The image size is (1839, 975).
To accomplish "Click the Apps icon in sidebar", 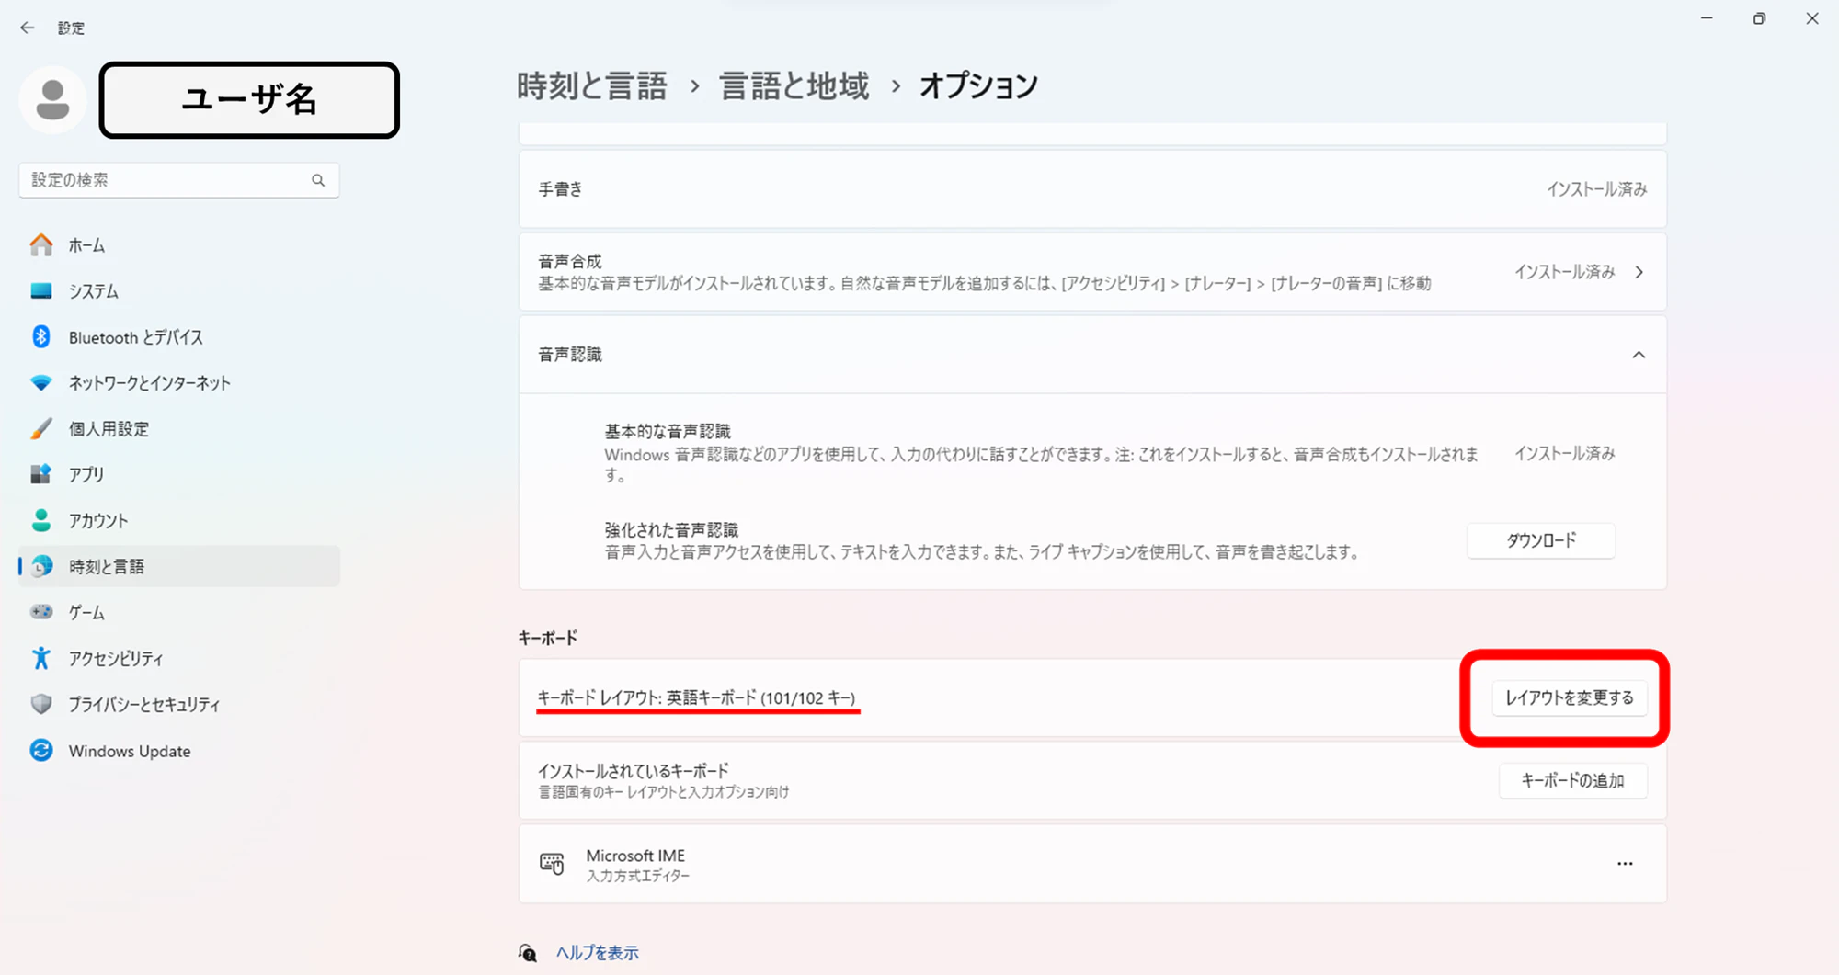I will 41,474.
